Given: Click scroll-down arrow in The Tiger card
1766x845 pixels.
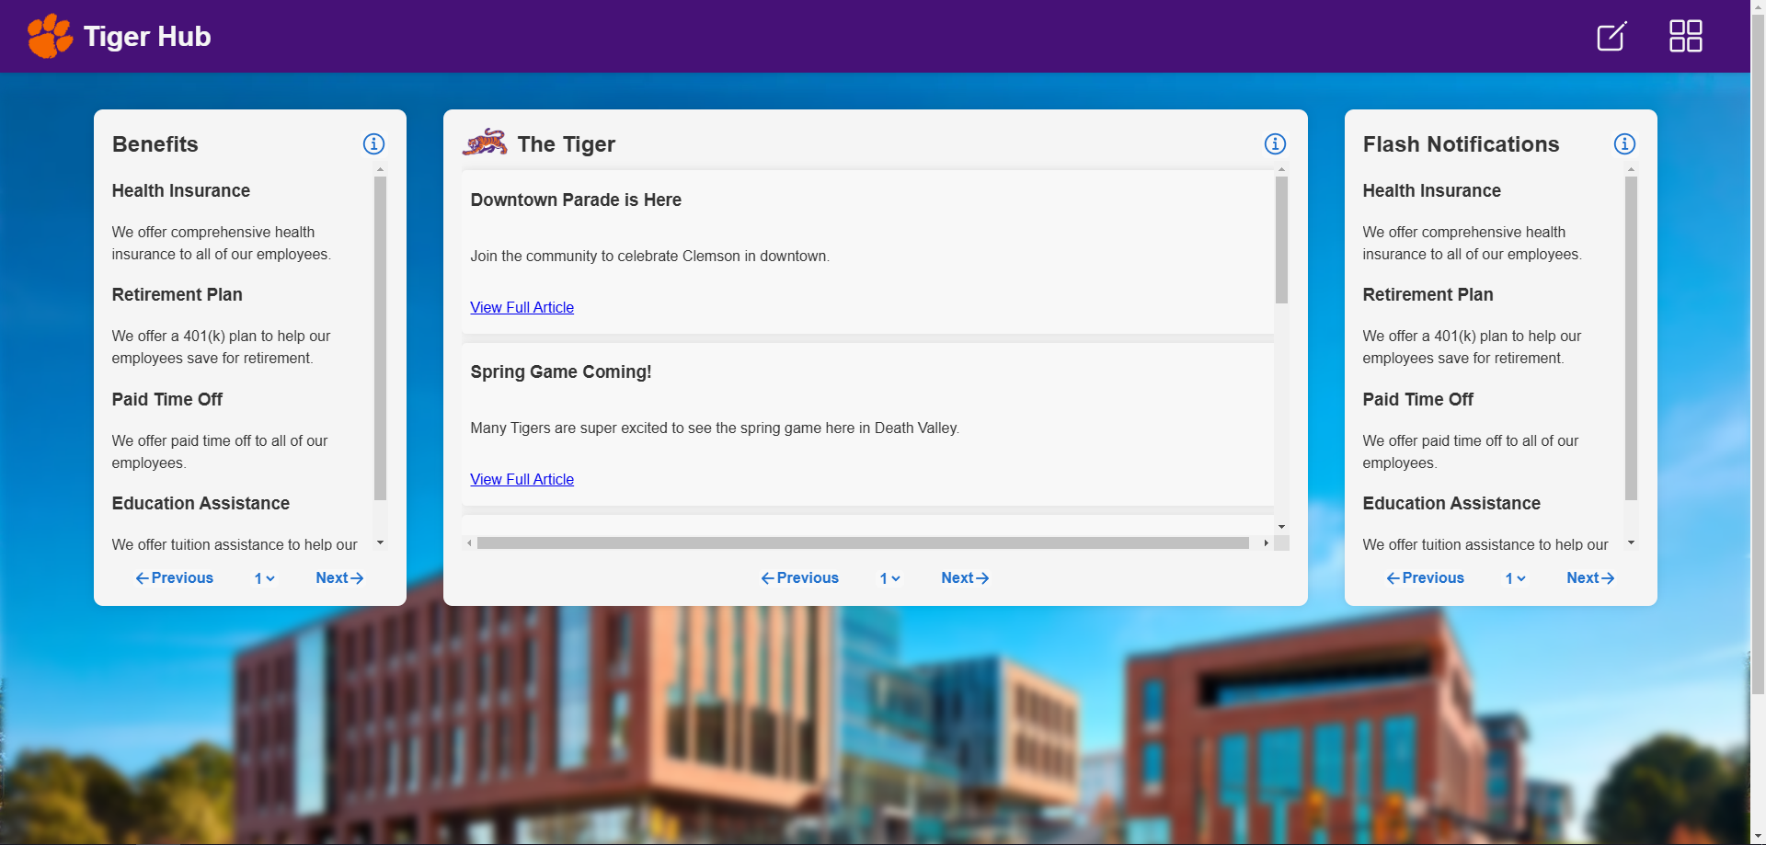Looking at the screenshot, I should (1281, 527).
